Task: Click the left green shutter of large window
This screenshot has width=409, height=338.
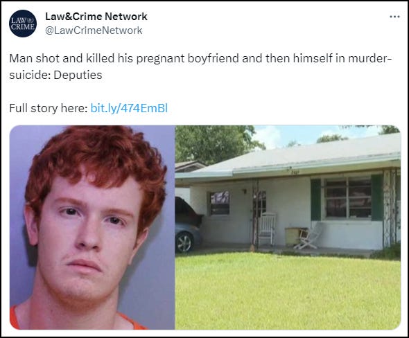Action: (315, 199)
